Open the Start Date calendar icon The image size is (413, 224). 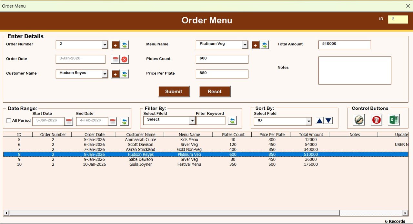[69, 121]
